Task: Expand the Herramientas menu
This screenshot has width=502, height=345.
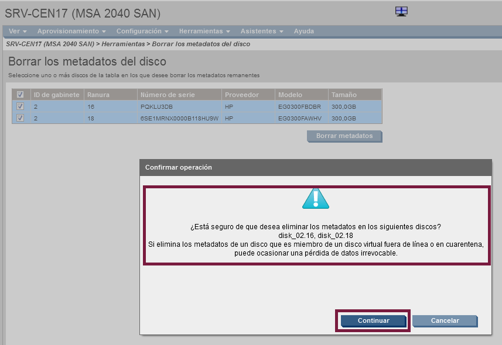Action: (x=204, y=31)
